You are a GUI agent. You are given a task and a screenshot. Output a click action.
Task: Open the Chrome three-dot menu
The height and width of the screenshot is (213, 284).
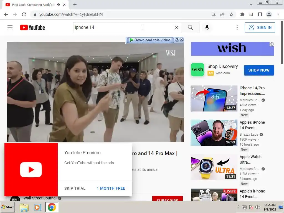point(278,14)
